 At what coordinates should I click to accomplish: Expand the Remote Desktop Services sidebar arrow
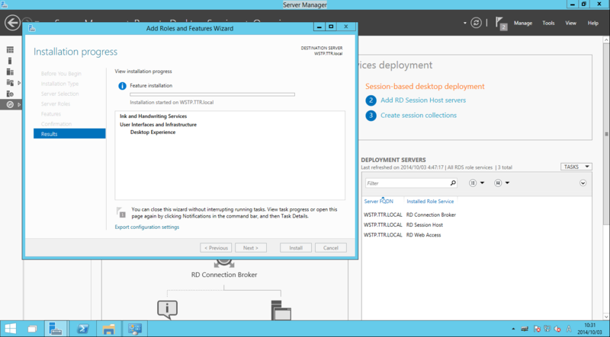point(19,104)
